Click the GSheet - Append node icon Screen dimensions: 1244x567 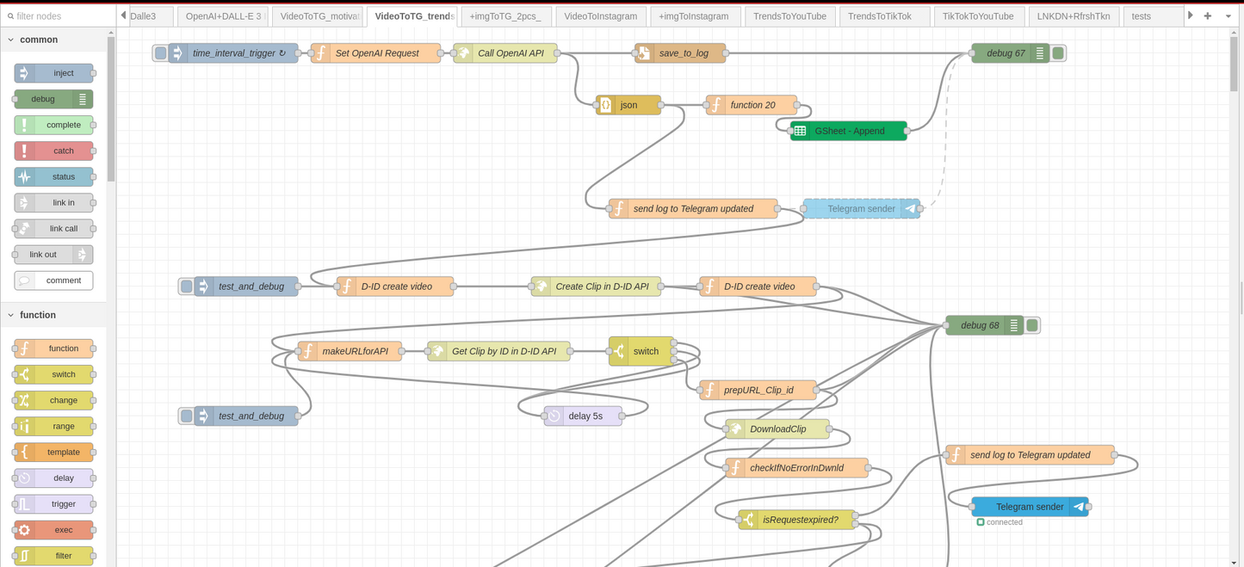tap(800, 131)
